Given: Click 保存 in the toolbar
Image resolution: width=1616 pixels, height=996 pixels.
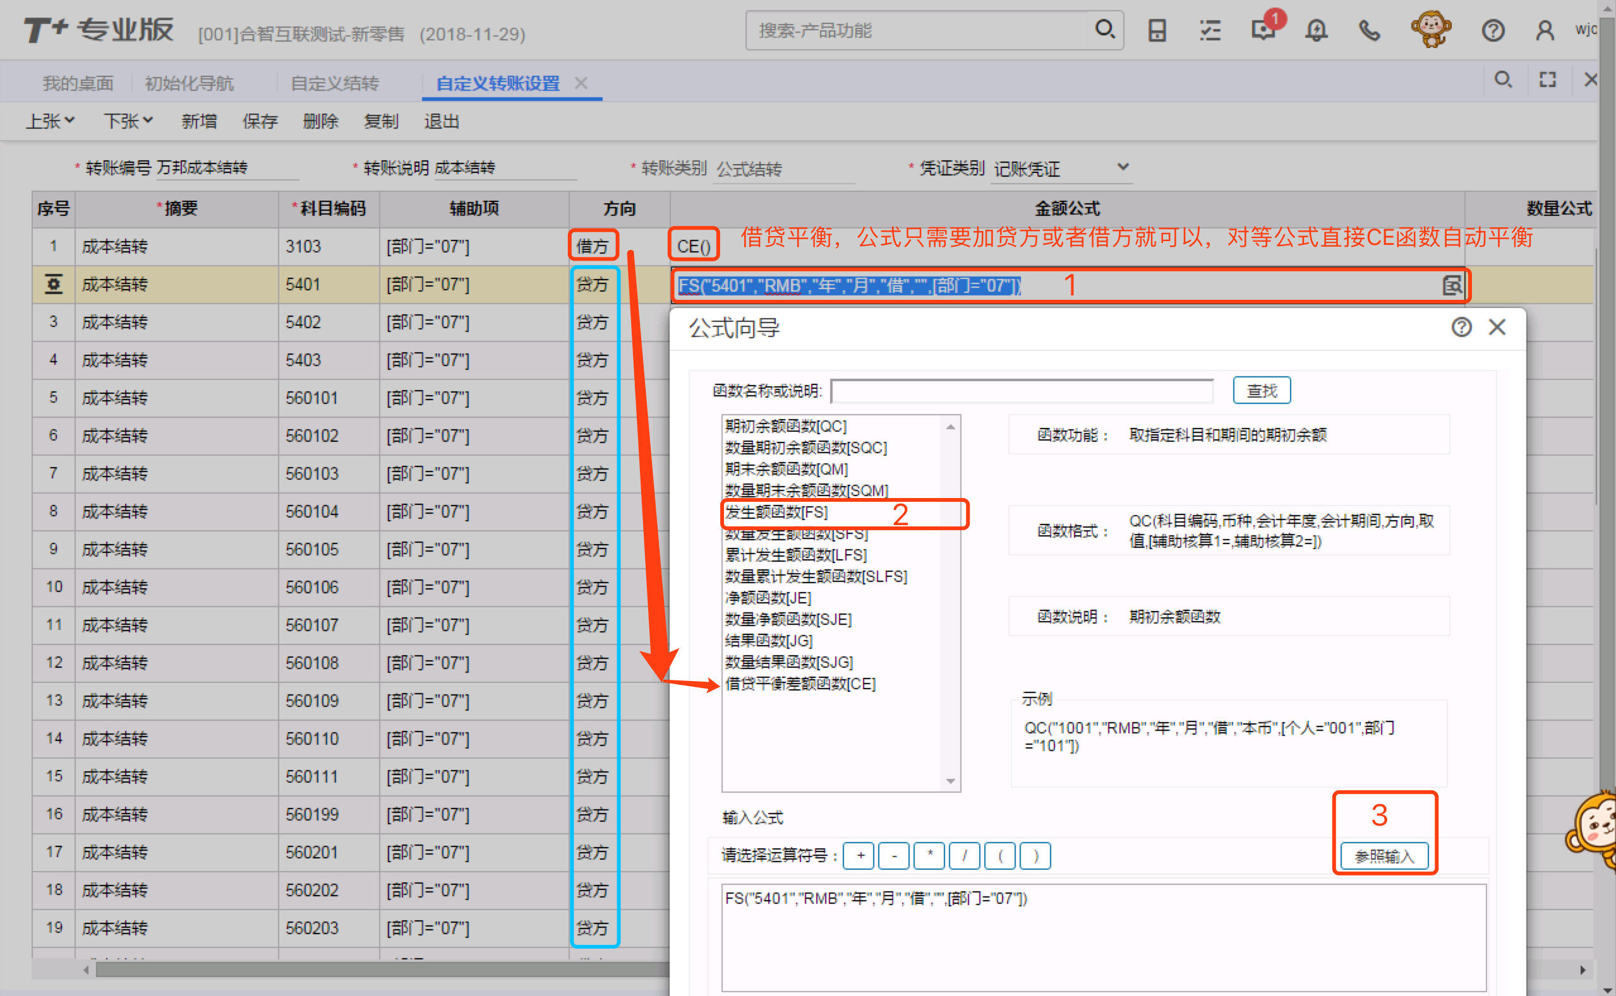Looking at the screenshot, I should point(260,121).
